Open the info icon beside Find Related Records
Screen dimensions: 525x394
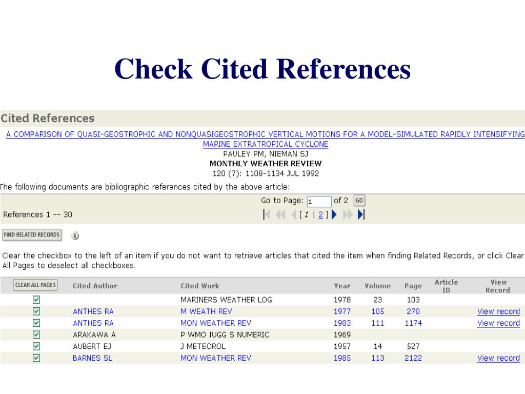(75, 235)
